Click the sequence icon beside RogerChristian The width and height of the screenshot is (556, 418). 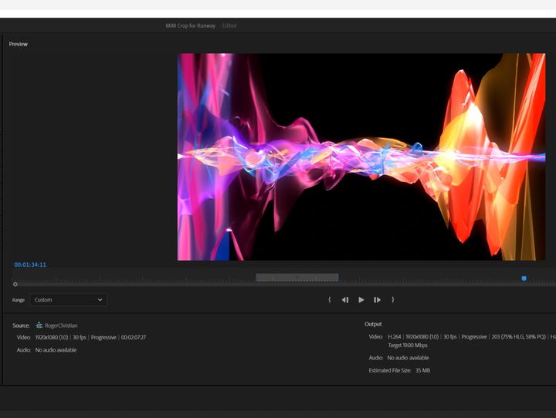(39, 325)
